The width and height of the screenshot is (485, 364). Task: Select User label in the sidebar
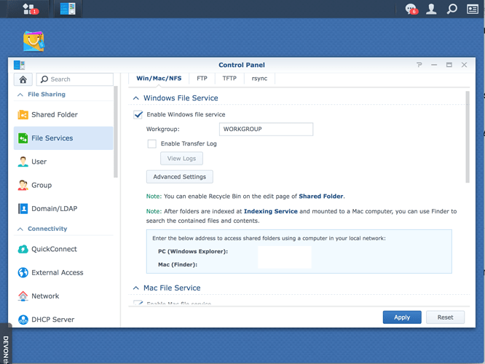pyautogui.click(x=39, y=162)
